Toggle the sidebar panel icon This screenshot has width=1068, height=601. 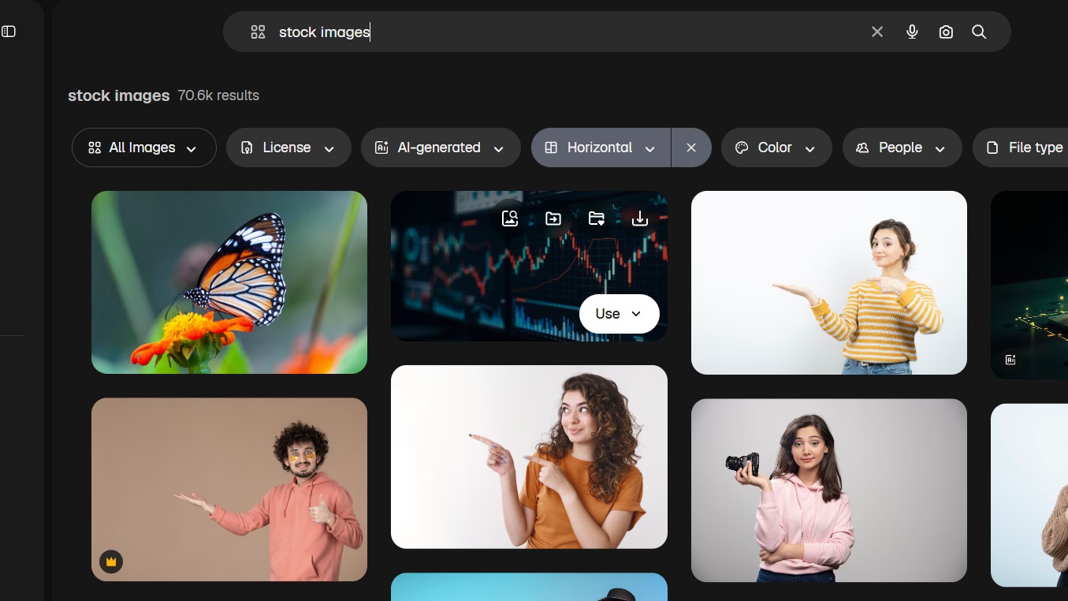(9, 32)
